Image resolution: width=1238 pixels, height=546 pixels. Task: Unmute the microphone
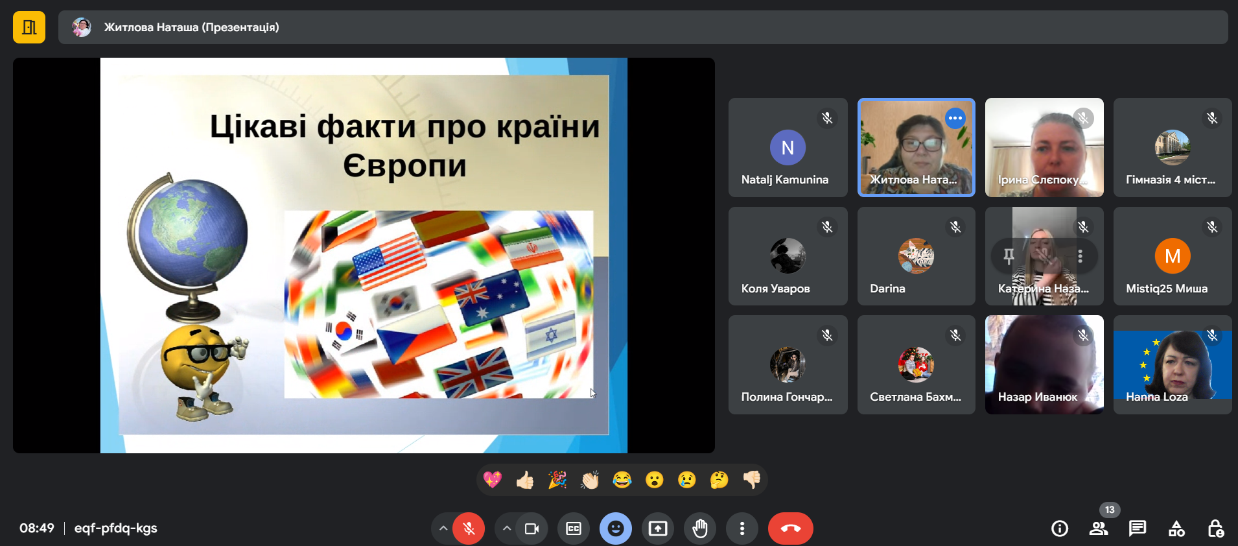click(x=469, y=528)
